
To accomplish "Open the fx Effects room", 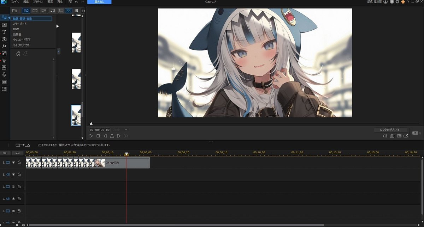I will pos(4,46).
